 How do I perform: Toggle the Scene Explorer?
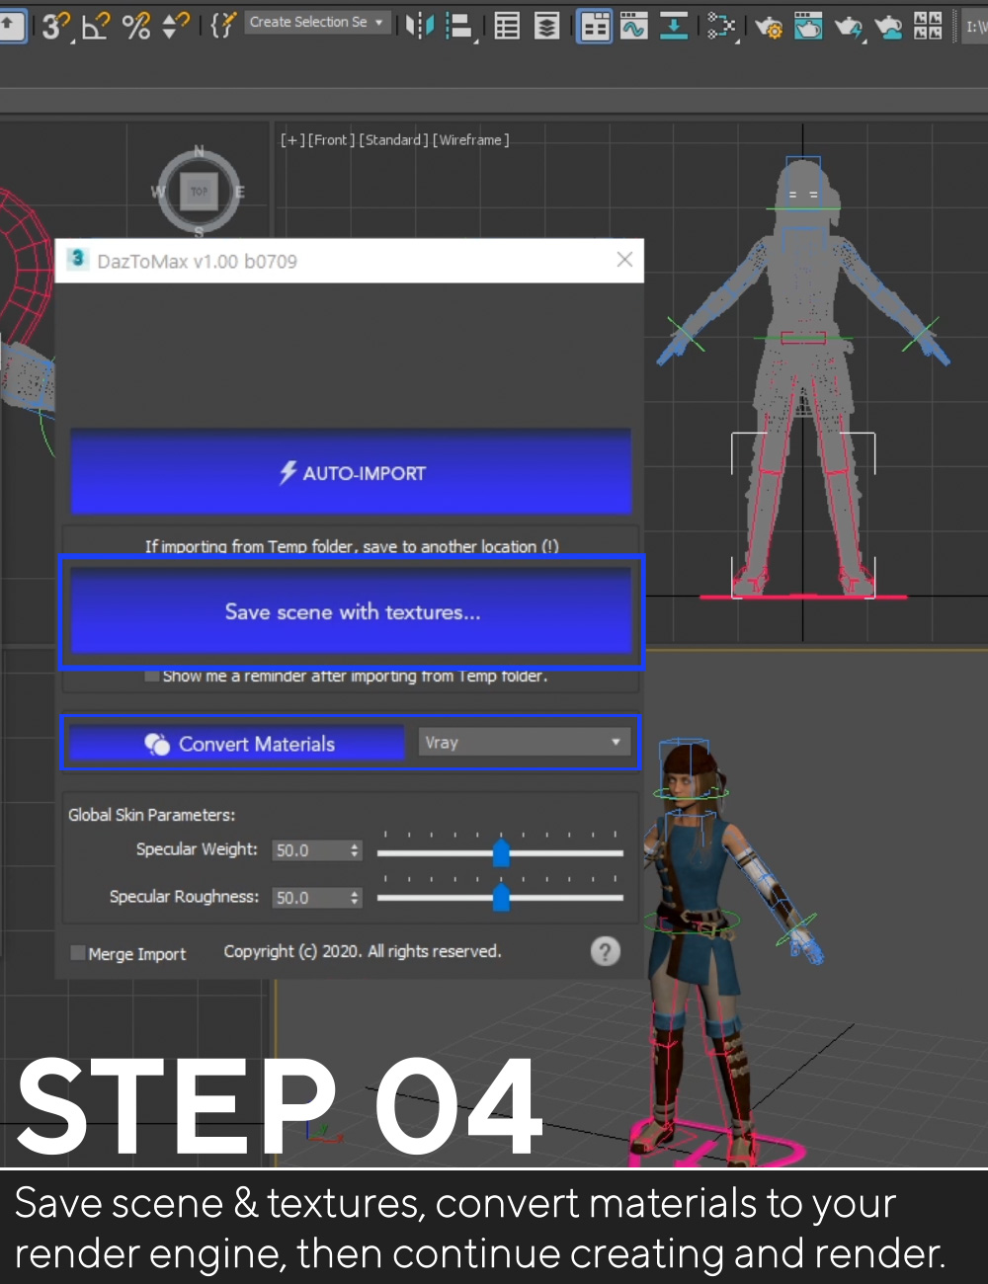pos(507,26)
